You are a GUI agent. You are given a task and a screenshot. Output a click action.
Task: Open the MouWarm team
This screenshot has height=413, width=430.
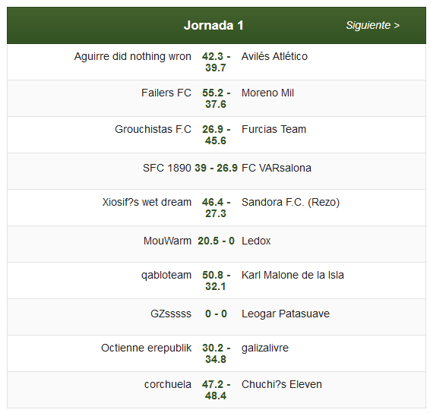pyautogui.click(x=167, y=241)
